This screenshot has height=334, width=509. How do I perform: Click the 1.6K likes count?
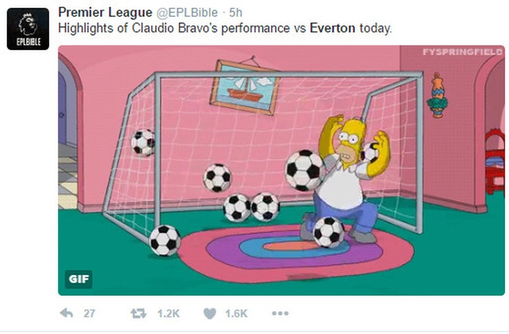coord(235,313)
